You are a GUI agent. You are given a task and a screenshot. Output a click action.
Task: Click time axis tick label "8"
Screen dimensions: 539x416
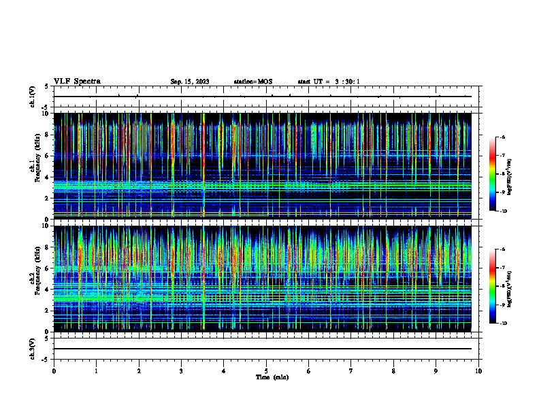(x=393, y=371)
